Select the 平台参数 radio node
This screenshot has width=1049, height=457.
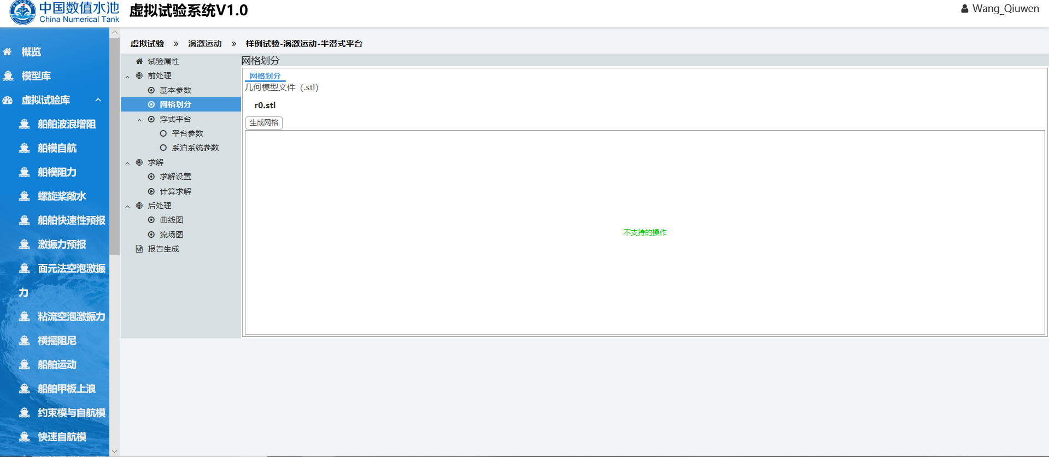pos(163,133)
